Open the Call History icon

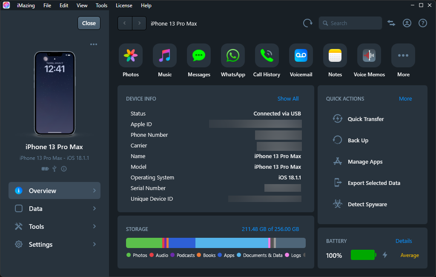(267, 55)
